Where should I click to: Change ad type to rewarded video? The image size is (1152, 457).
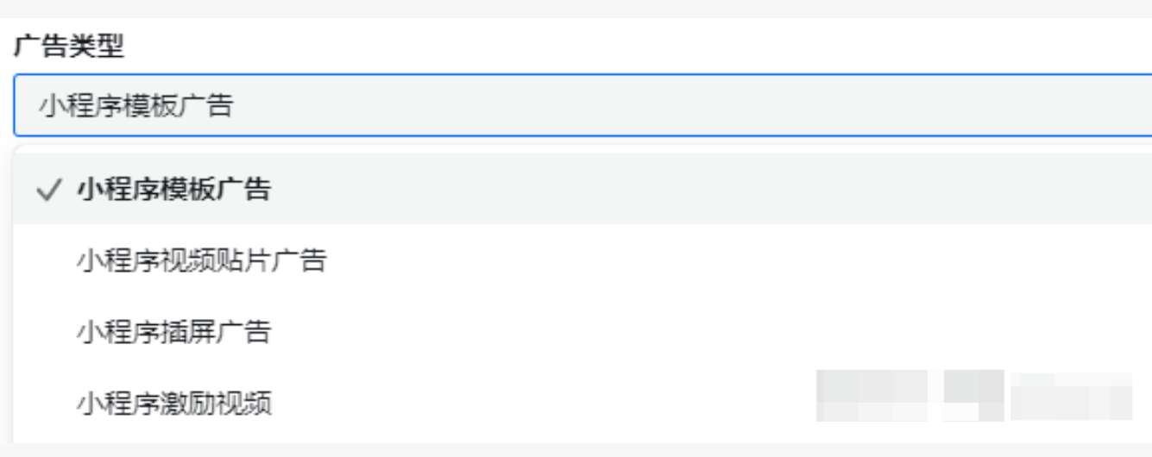[x=173, y=403]
